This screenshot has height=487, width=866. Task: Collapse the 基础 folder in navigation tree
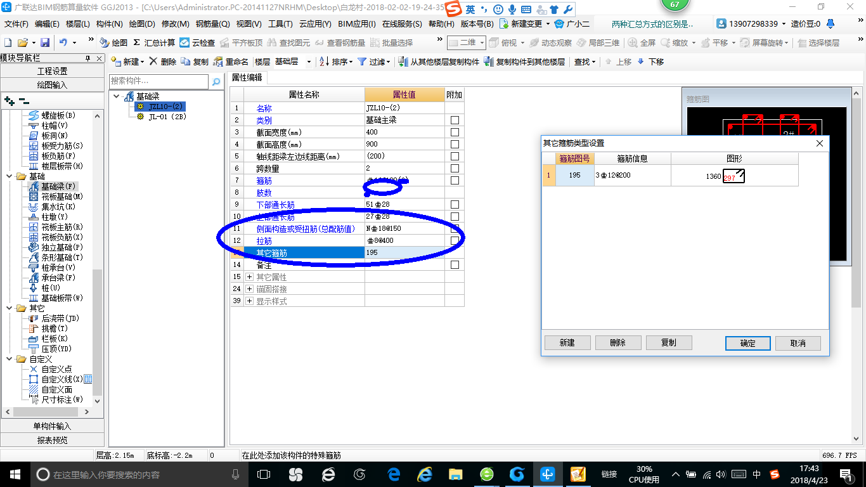point(9,176)
